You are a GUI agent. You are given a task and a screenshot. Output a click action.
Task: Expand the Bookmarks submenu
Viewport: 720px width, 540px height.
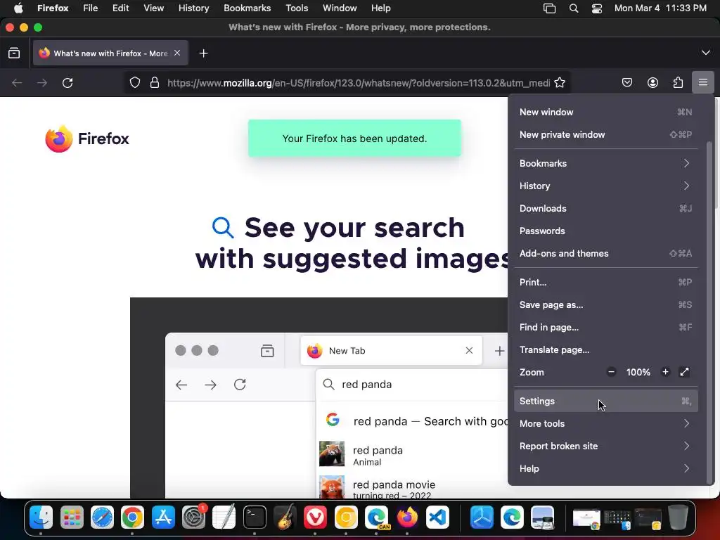point(605,163)
